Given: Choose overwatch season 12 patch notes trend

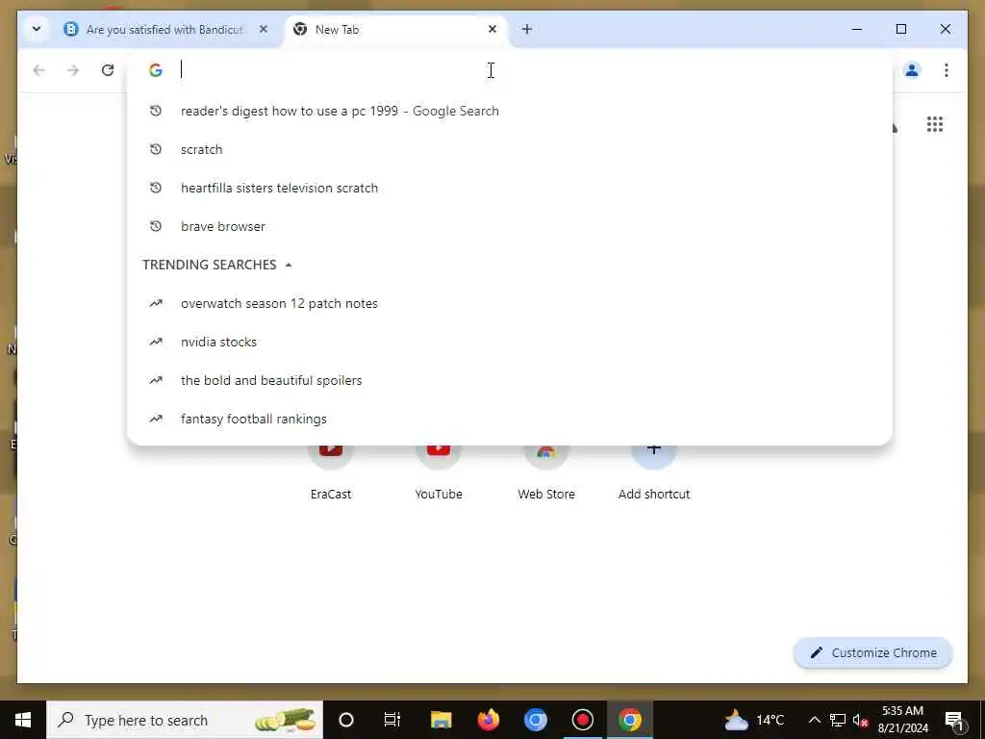Looking at the screenshot, I should [x=510, y=303].
